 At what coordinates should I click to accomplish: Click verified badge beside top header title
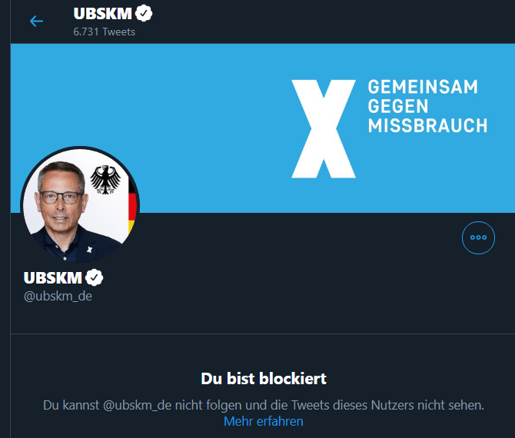click(x=143, y=13)
